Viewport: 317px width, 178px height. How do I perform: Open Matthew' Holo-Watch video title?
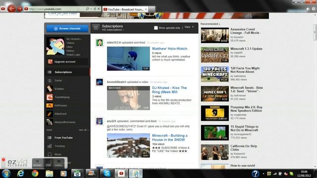click(169, 48)
